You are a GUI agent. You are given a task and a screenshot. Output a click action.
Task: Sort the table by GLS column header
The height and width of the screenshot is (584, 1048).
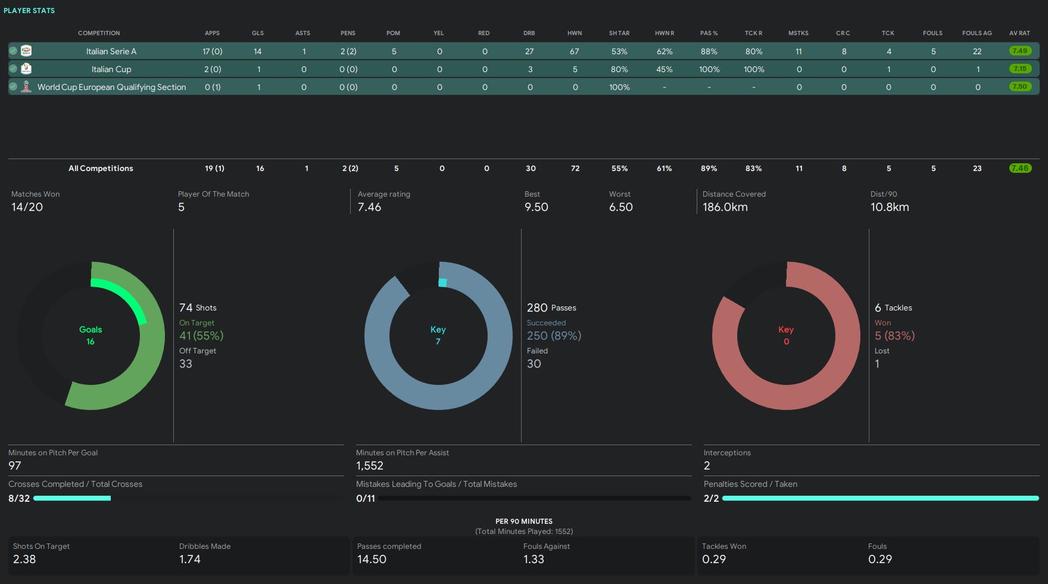click(x=257, y=33)
